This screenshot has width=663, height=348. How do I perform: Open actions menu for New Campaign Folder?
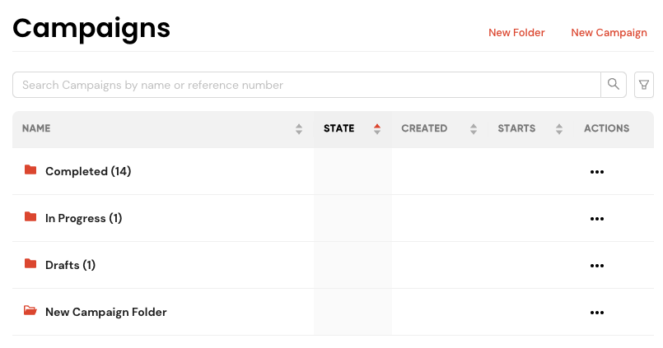point(596,313)
